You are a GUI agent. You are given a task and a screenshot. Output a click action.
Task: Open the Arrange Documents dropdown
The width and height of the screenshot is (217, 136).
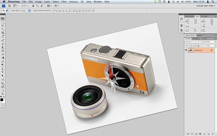(x=50, y=6)
